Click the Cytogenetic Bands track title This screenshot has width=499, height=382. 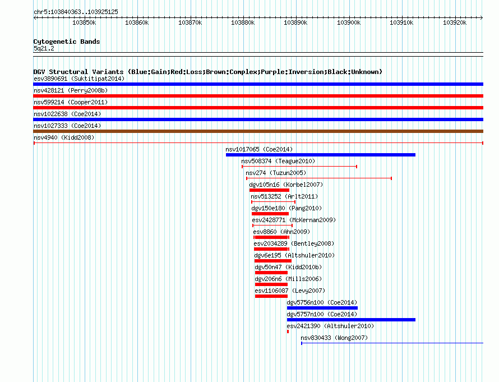pyautogui.click(x=67, y=42)
